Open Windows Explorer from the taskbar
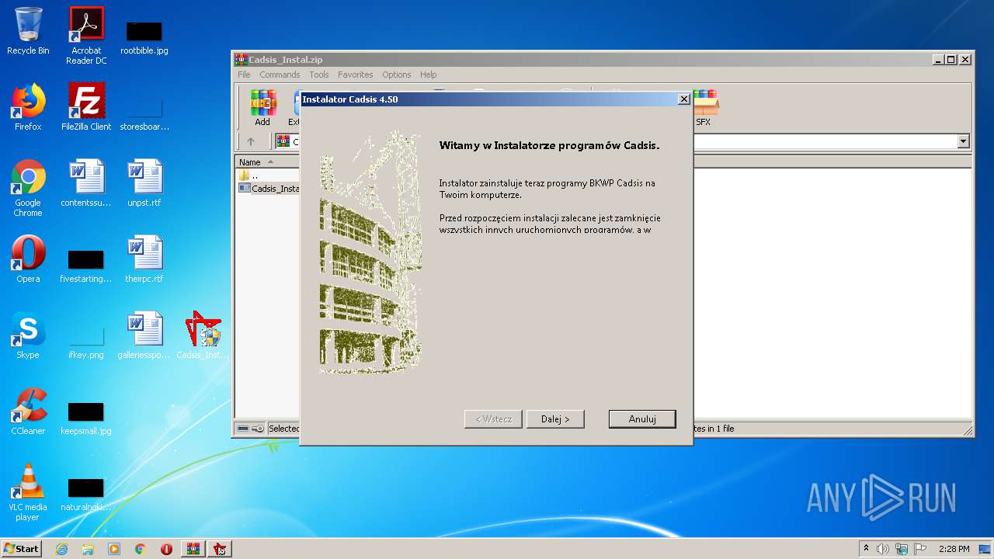 coord(88,549)
